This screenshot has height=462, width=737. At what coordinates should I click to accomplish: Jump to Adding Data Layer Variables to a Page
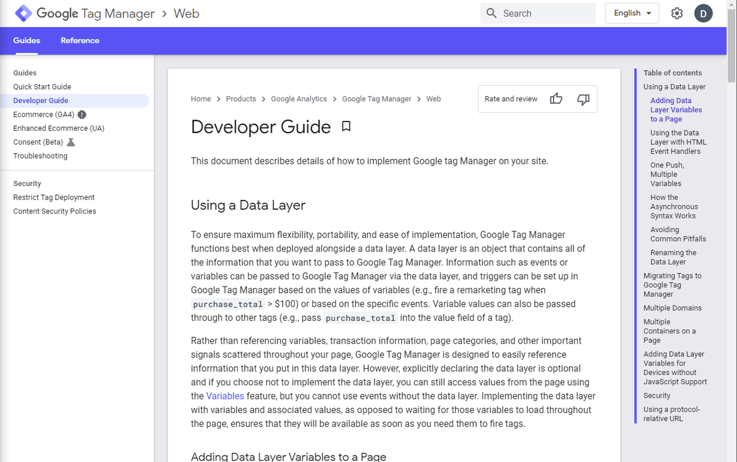point(676,110)
